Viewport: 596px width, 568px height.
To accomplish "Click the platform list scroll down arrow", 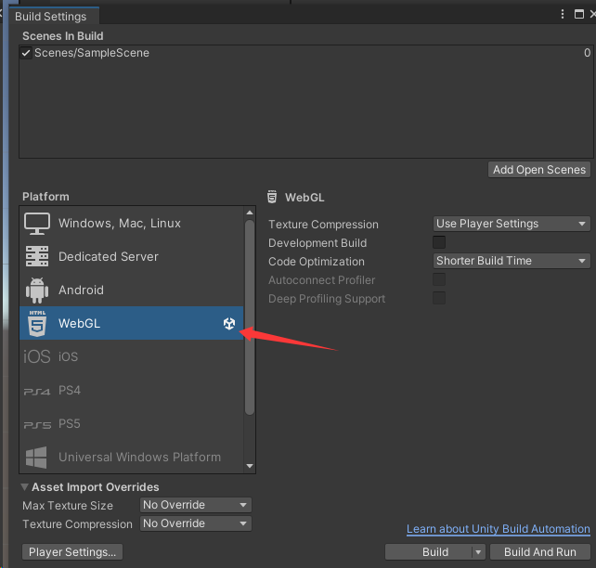I will 250,466.
